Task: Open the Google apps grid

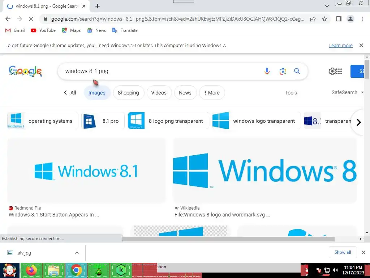Action: [x=339, y=71]
